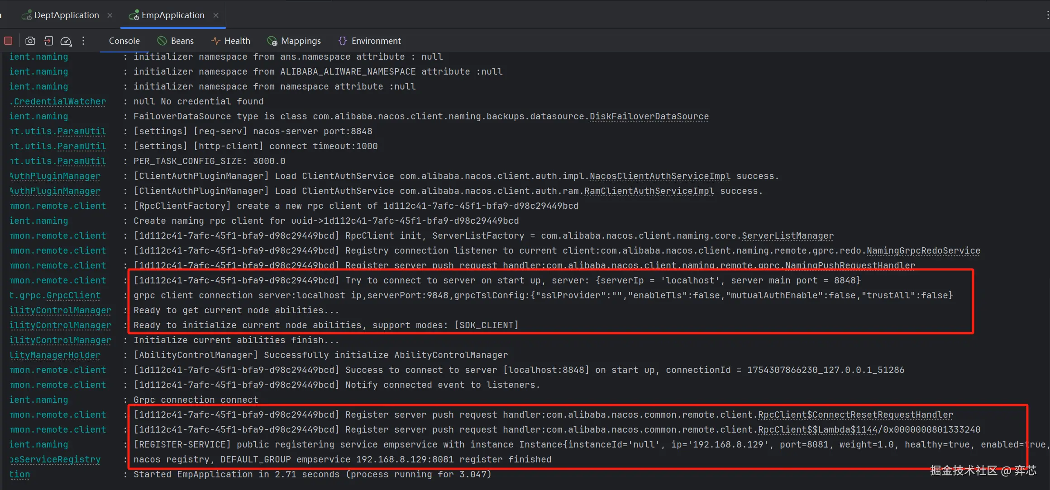Open the profiler gauge dropdown
Screen dimensions: 1050x490
(66, 41)
